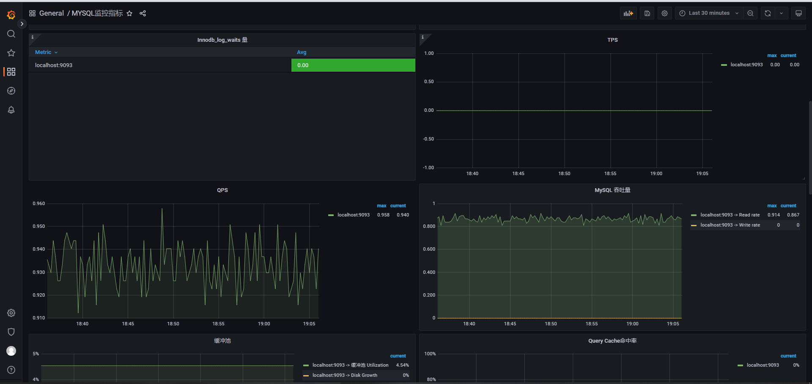The image size is (812, 384).
Task: Open Explore compass icon
Action: (x=11, y=91)
